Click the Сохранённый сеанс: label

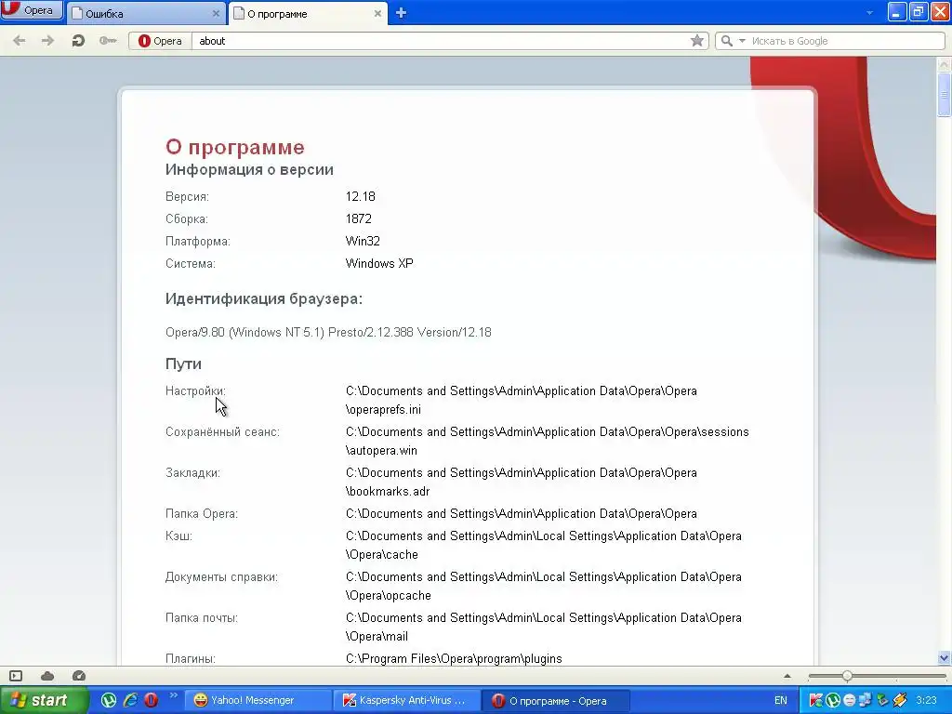223,431
